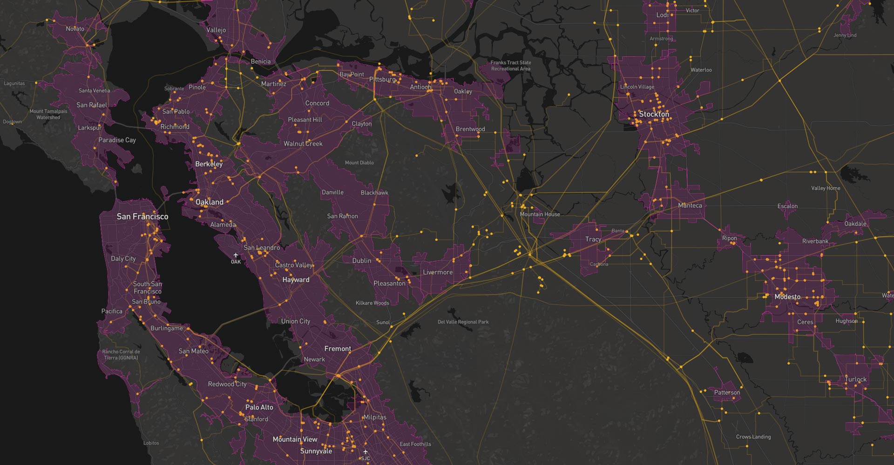This screenshot has height=465, width=894.
Task: Click the Tracy city label
Action: click(x=593, y=239)
